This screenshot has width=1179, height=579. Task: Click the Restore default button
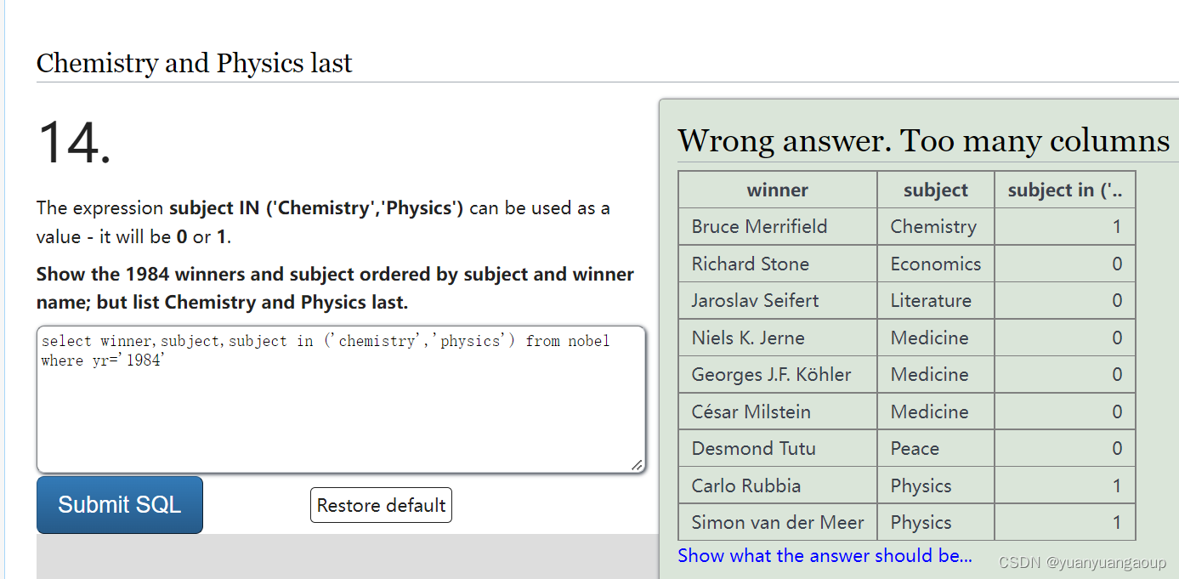point(380,504)
